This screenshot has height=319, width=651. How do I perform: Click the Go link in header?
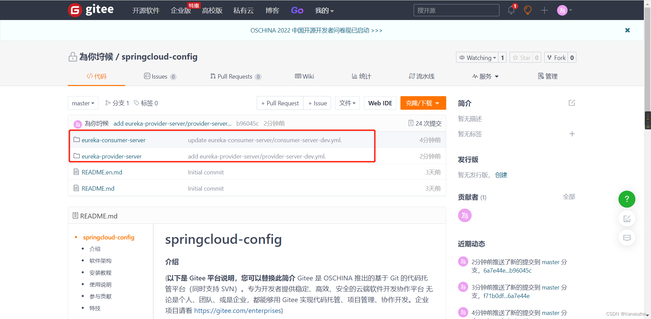tap(297, 10)
